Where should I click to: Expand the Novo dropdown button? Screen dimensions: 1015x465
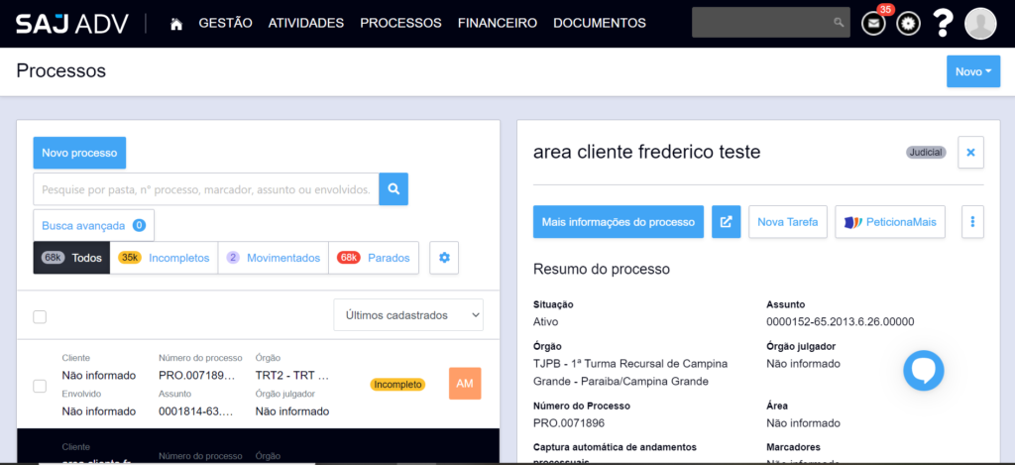click(973, 72)
